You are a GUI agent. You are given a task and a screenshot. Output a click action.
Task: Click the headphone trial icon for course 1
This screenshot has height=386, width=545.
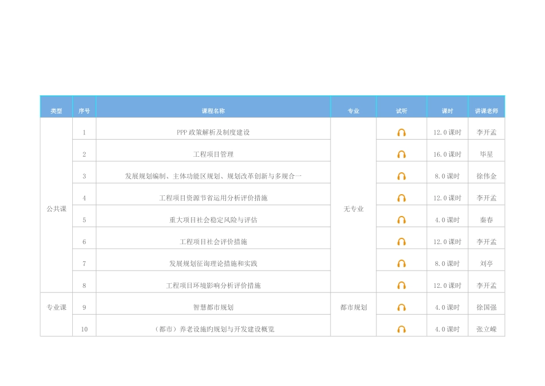click(x=402, y=133)
